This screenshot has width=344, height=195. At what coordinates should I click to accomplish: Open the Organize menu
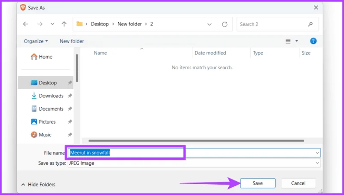click(x=36, y=41)
